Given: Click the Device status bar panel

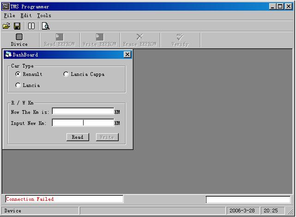Looking at the screenshot, I should pyautogui.click(x=40, y=211).
